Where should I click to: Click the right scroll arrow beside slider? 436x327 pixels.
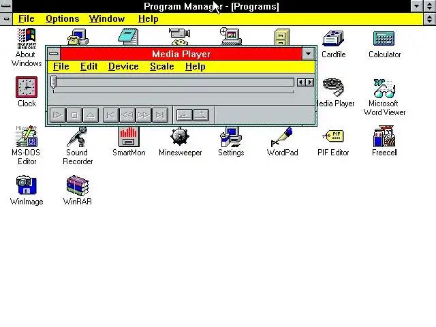(309, 82)
